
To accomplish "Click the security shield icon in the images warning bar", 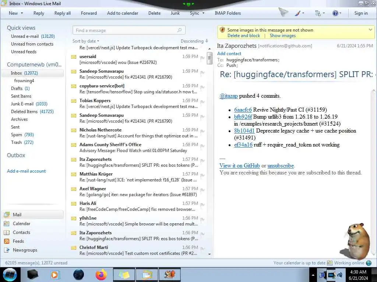I will coord(222,30).
